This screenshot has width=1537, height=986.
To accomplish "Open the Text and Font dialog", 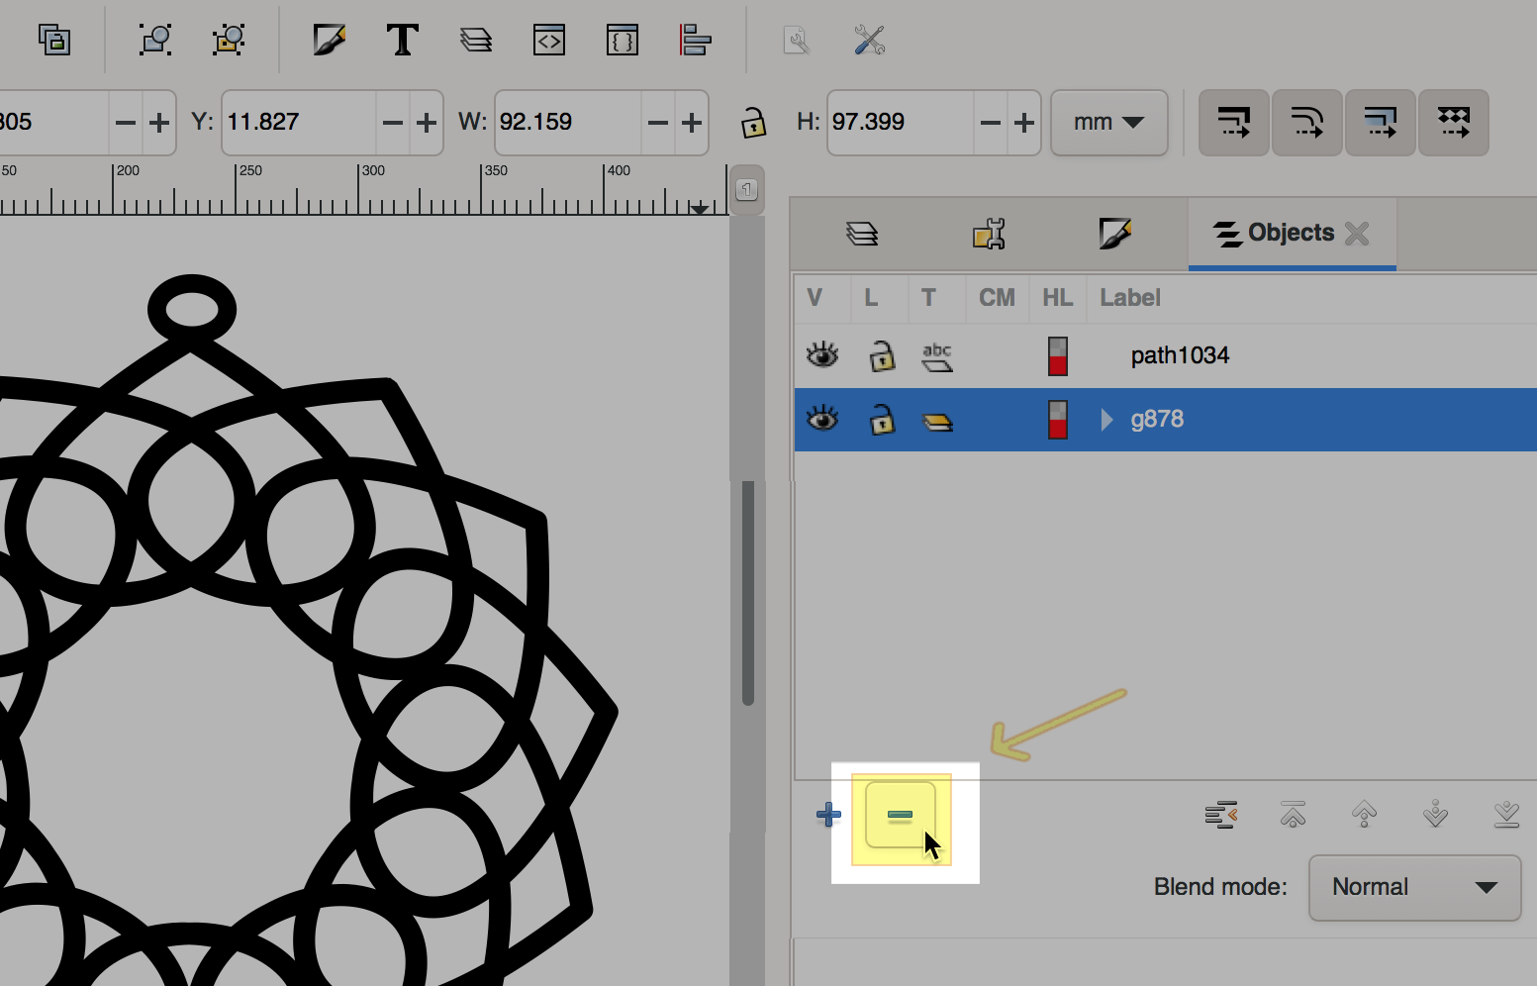I will click(x=402, y=41).
